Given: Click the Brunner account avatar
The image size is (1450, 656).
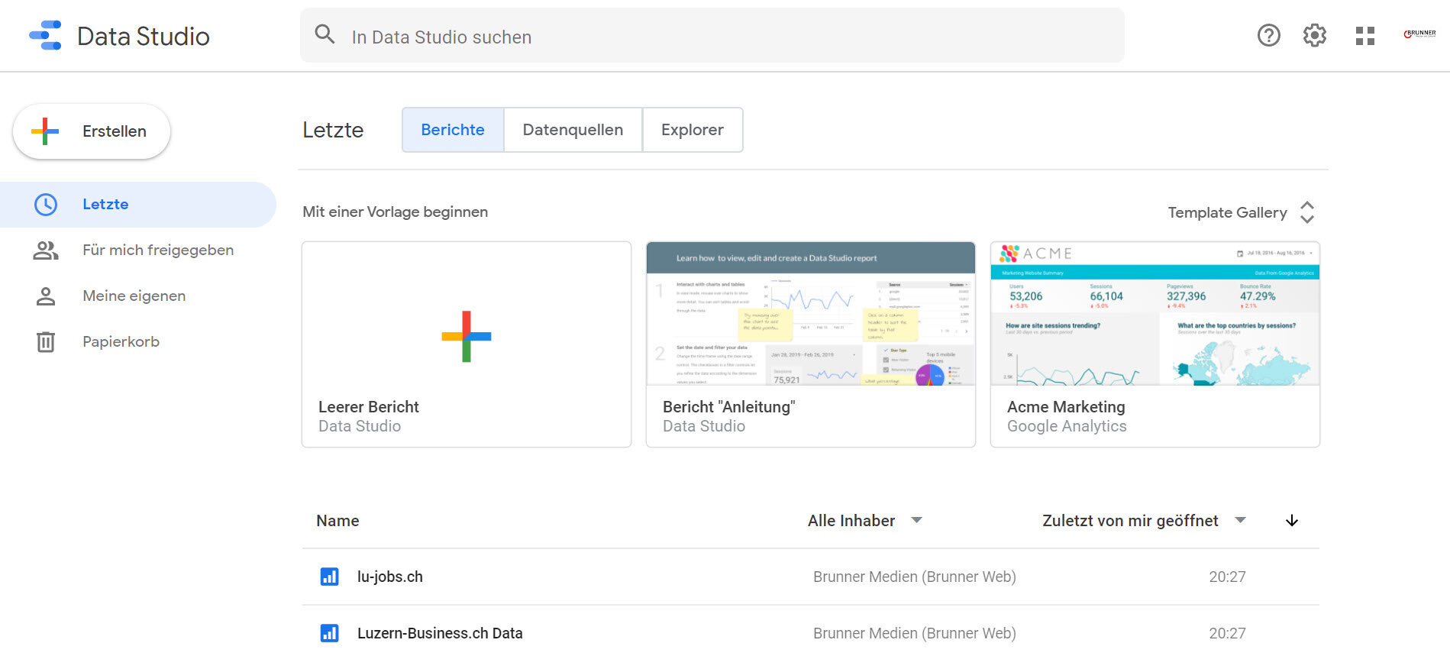Looking at the screenshot, I should tap(1419, 34).
